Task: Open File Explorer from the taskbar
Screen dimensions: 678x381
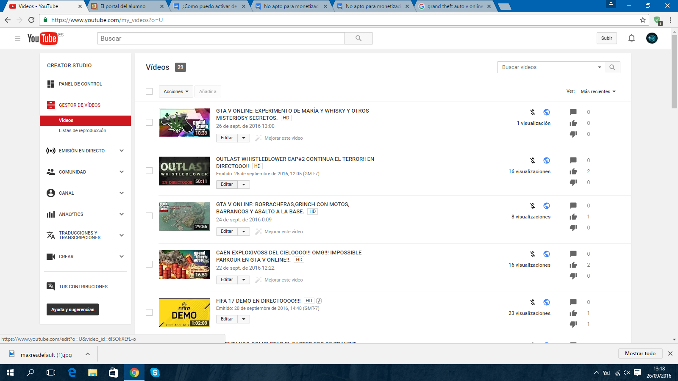Action: pyautogui.click(x=93, y=373)
